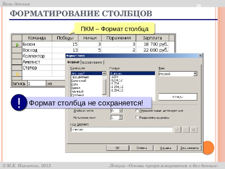Open help with the Справка button

coord(166,148)
